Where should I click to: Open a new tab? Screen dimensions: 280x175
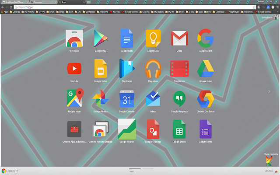(x=88, y=2)
